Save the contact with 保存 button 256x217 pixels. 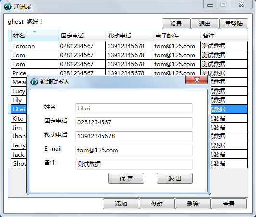126,179
